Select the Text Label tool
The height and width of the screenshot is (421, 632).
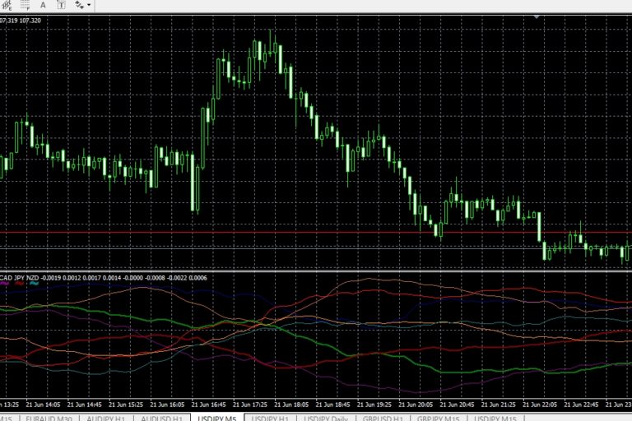point(59,5)
